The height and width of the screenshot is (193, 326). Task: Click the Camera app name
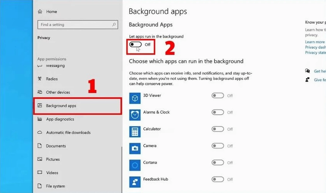pos(150,146)
